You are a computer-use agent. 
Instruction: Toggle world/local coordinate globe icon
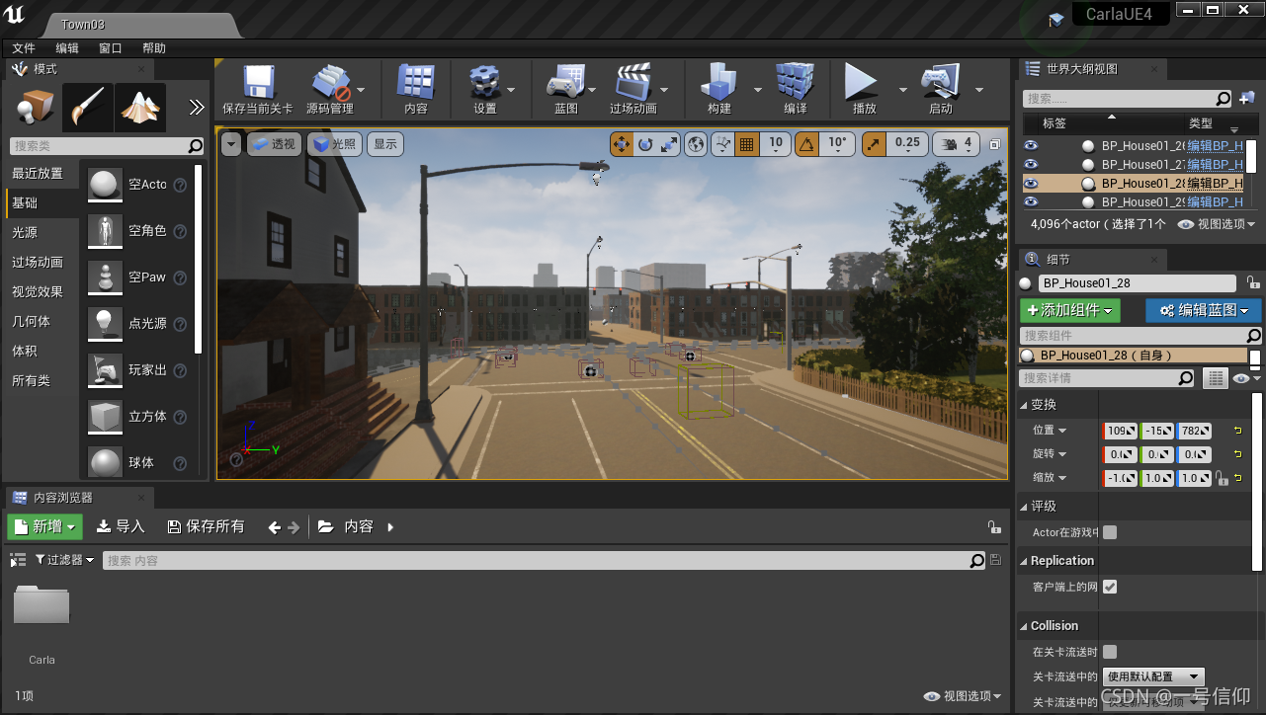pos(697,144)
